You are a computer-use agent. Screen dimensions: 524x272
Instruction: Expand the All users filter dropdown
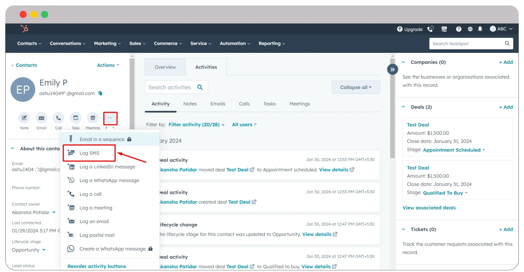(x=244, y=124)
